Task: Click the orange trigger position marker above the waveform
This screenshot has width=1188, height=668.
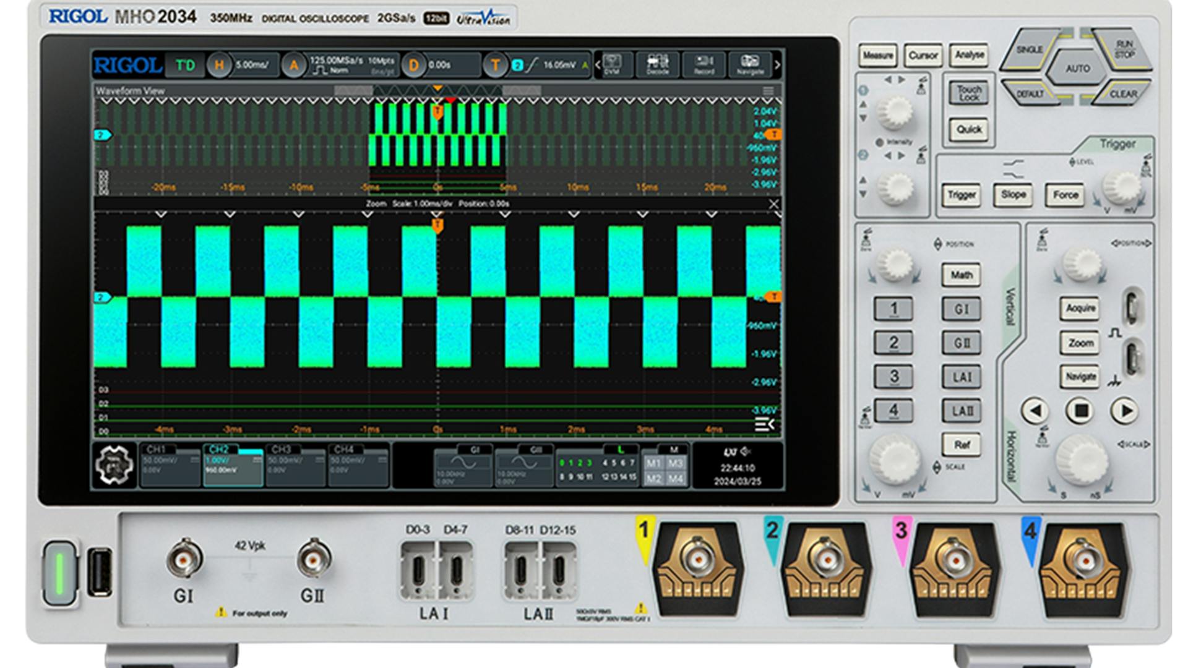Action: tap(437, 88)
